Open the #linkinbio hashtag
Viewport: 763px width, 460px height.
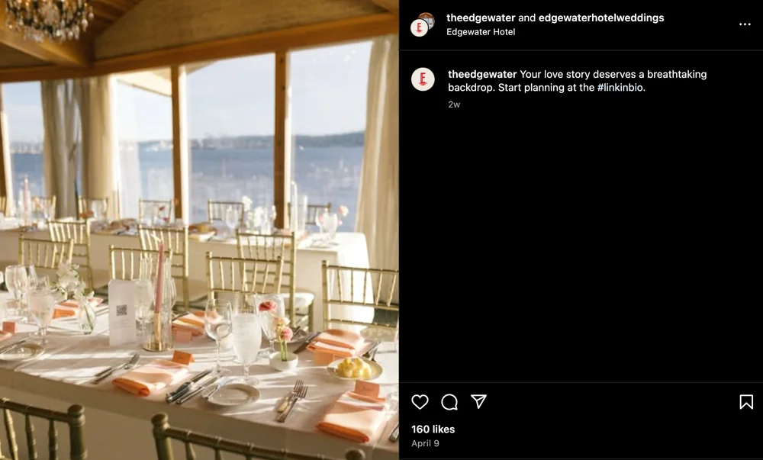(x=620, y=88)
